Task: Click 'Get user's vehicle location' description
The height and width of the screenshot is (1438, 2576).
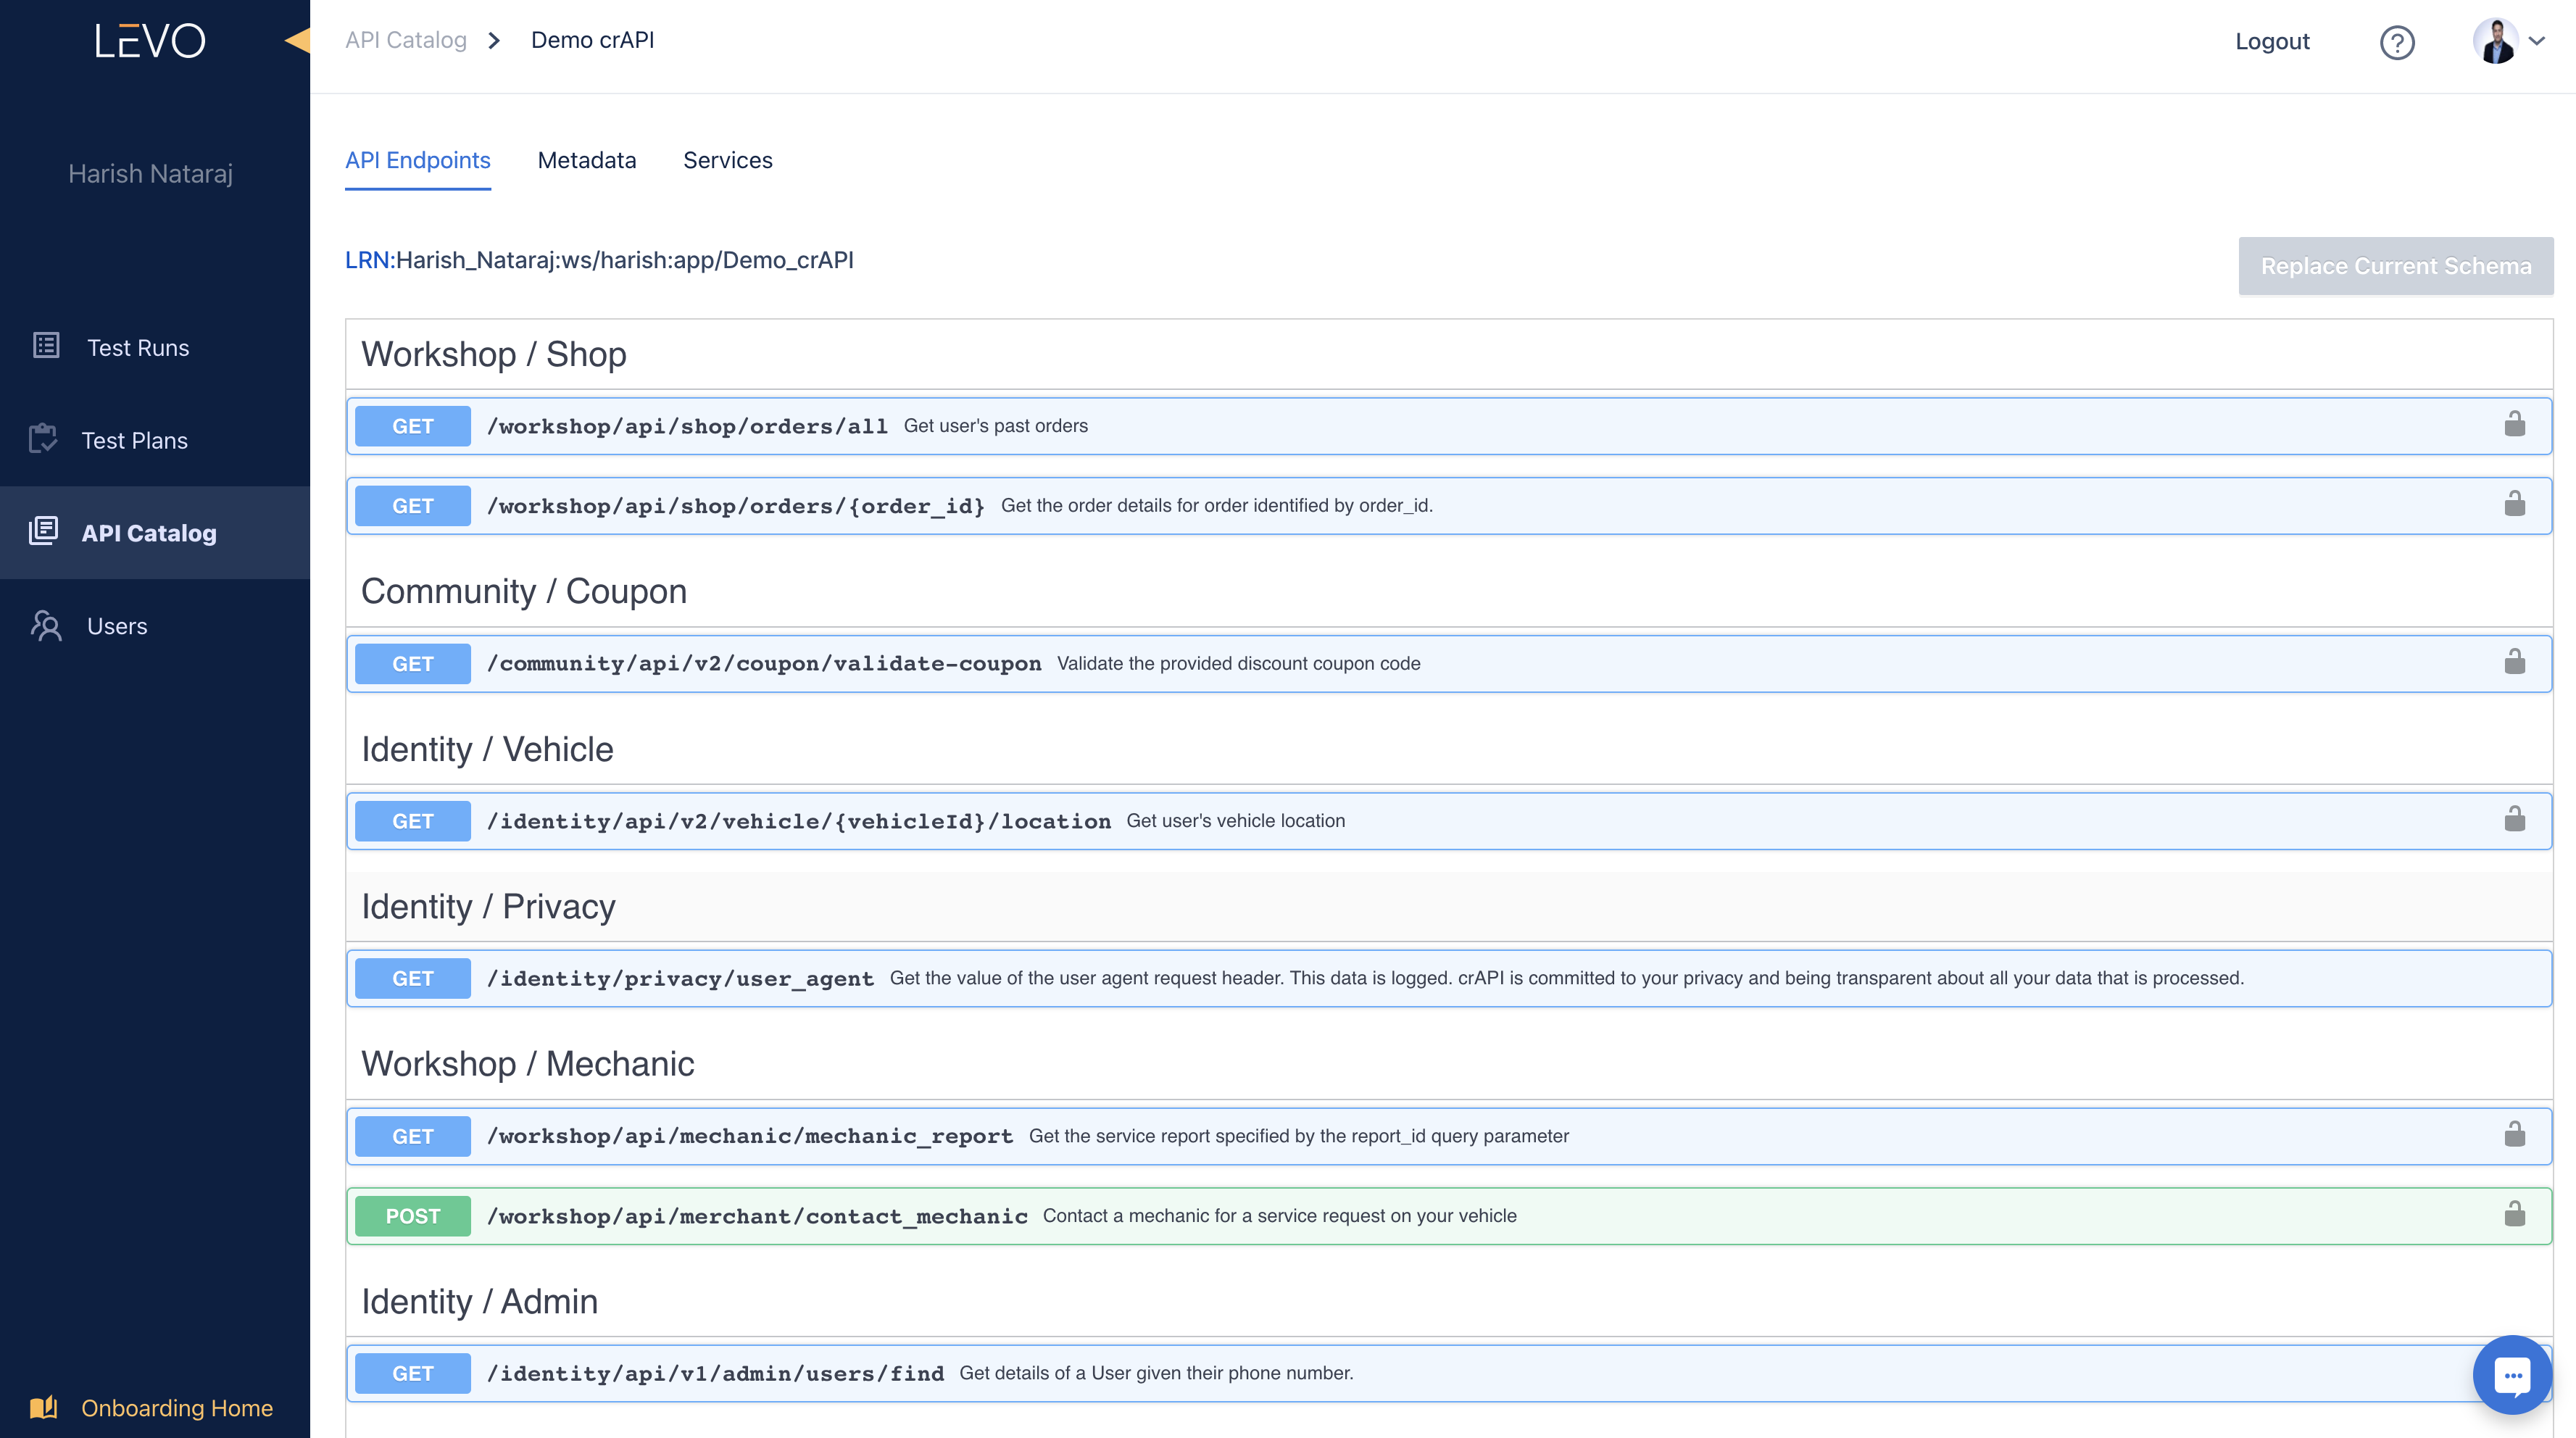Action: click(x=1236, y=821)
